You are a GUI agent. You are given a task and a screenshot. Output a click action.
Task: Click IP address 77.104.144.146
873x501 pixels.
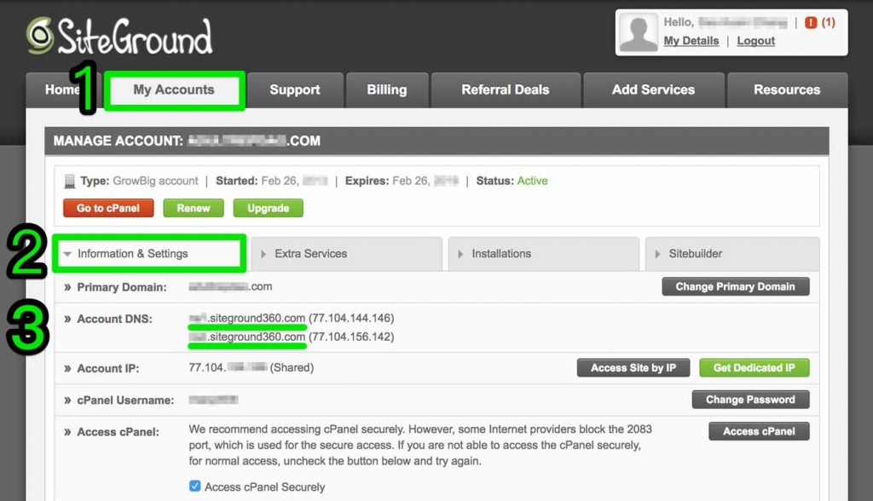[x=351, y=318]
